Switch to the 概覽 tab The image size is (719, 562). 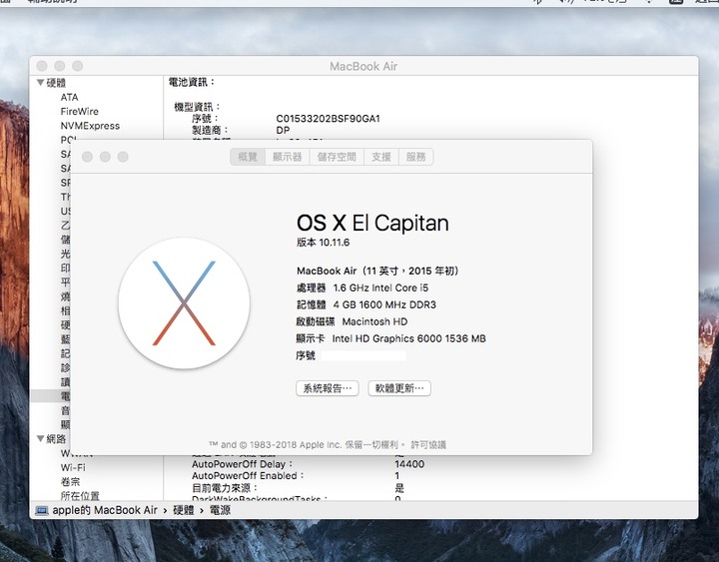coord(248,157)
